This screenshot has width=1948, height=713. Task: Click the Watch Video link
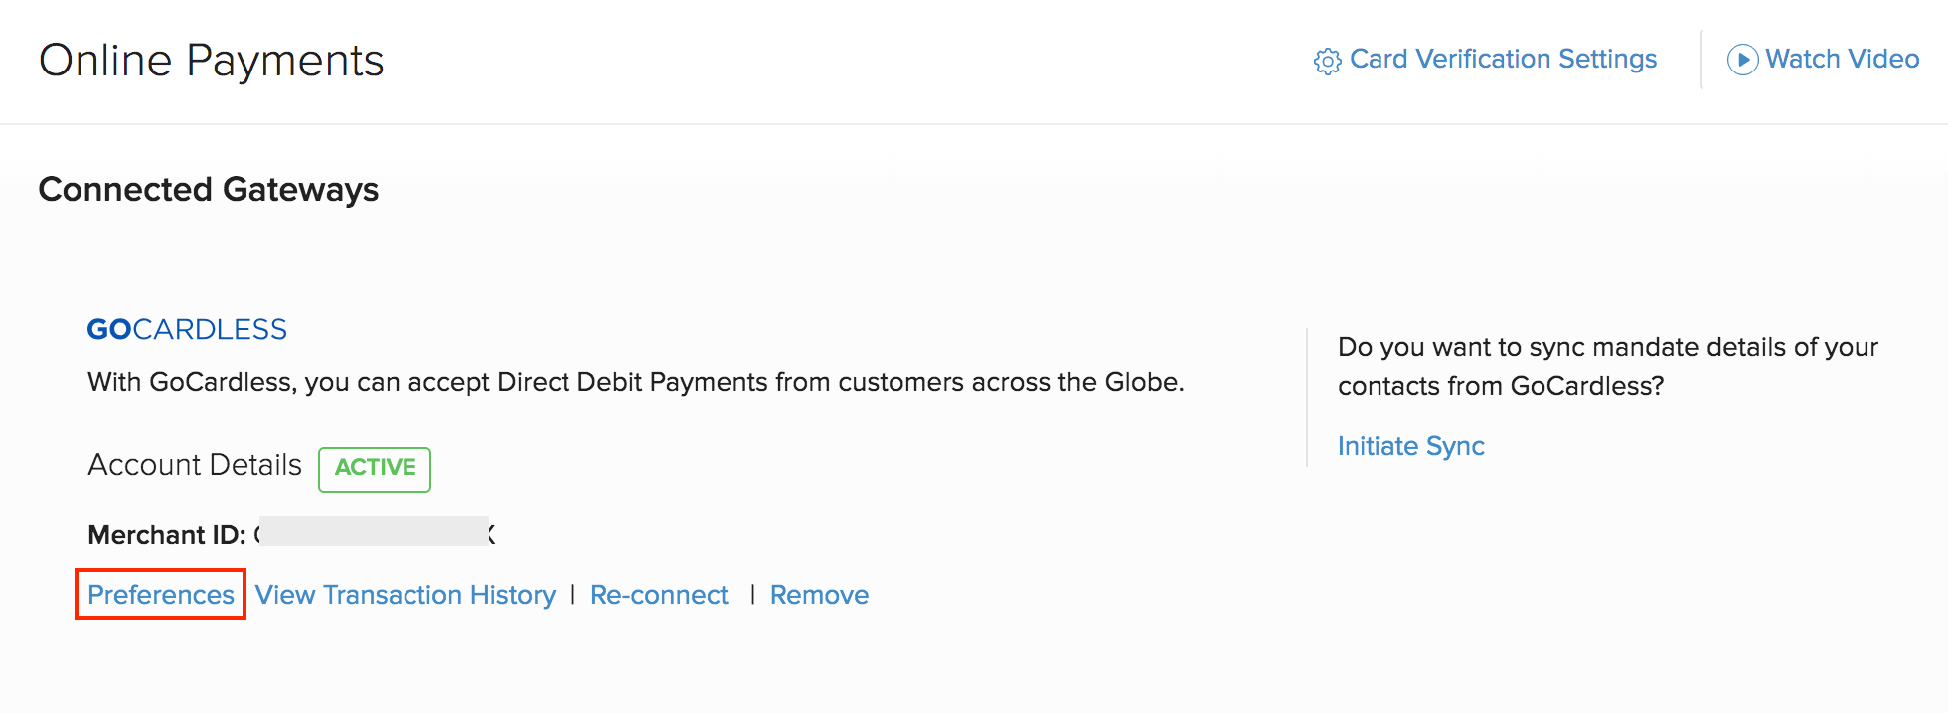tap(1842, 60)
